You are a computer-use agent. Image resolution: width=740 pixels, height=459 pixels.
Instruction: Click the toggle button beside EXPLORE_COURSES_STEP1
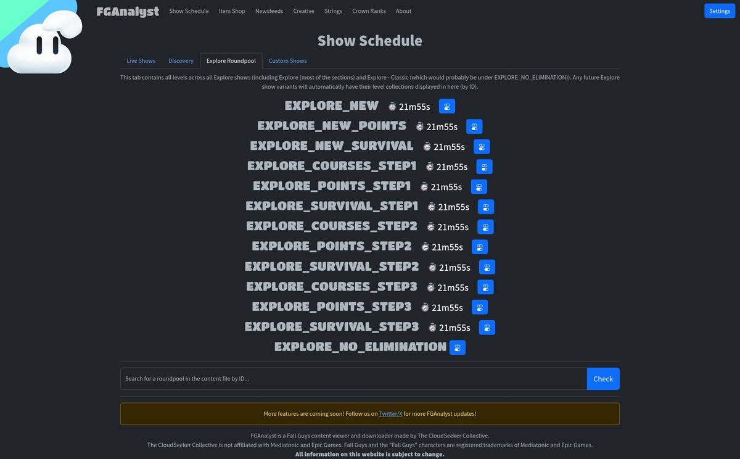point(484,167)
